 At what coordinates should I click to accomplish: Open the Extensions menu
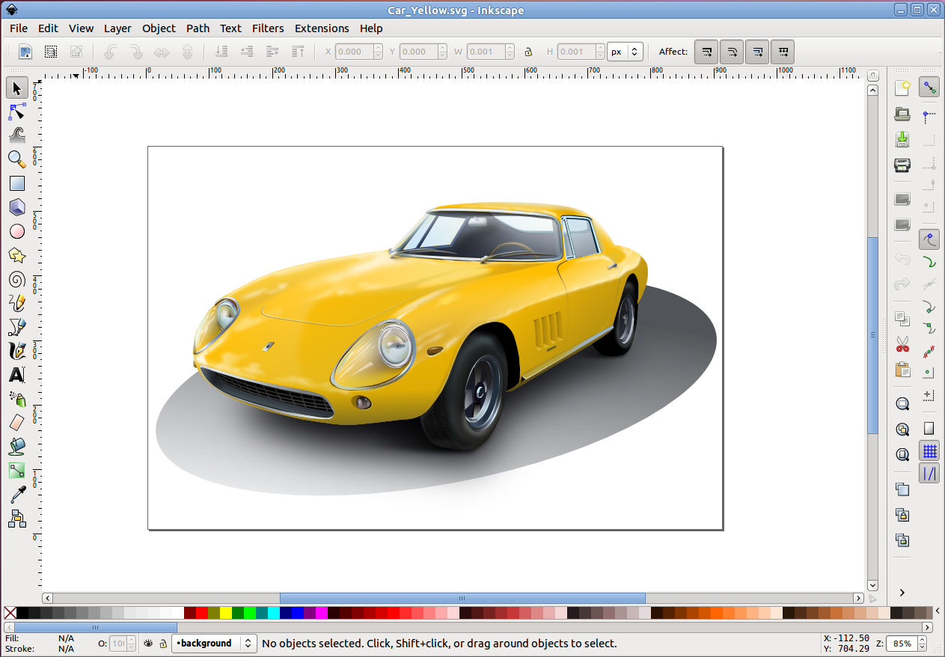[322, 28]
